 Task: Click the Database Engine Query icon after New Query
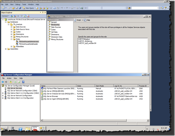coord(37,8)
